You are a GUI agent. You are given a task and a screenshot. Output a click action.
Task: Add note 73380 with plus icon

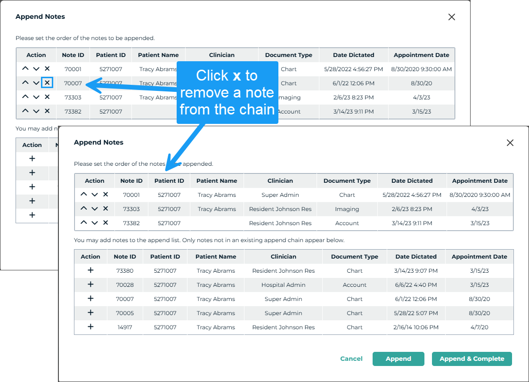click(x=90, y=270)
